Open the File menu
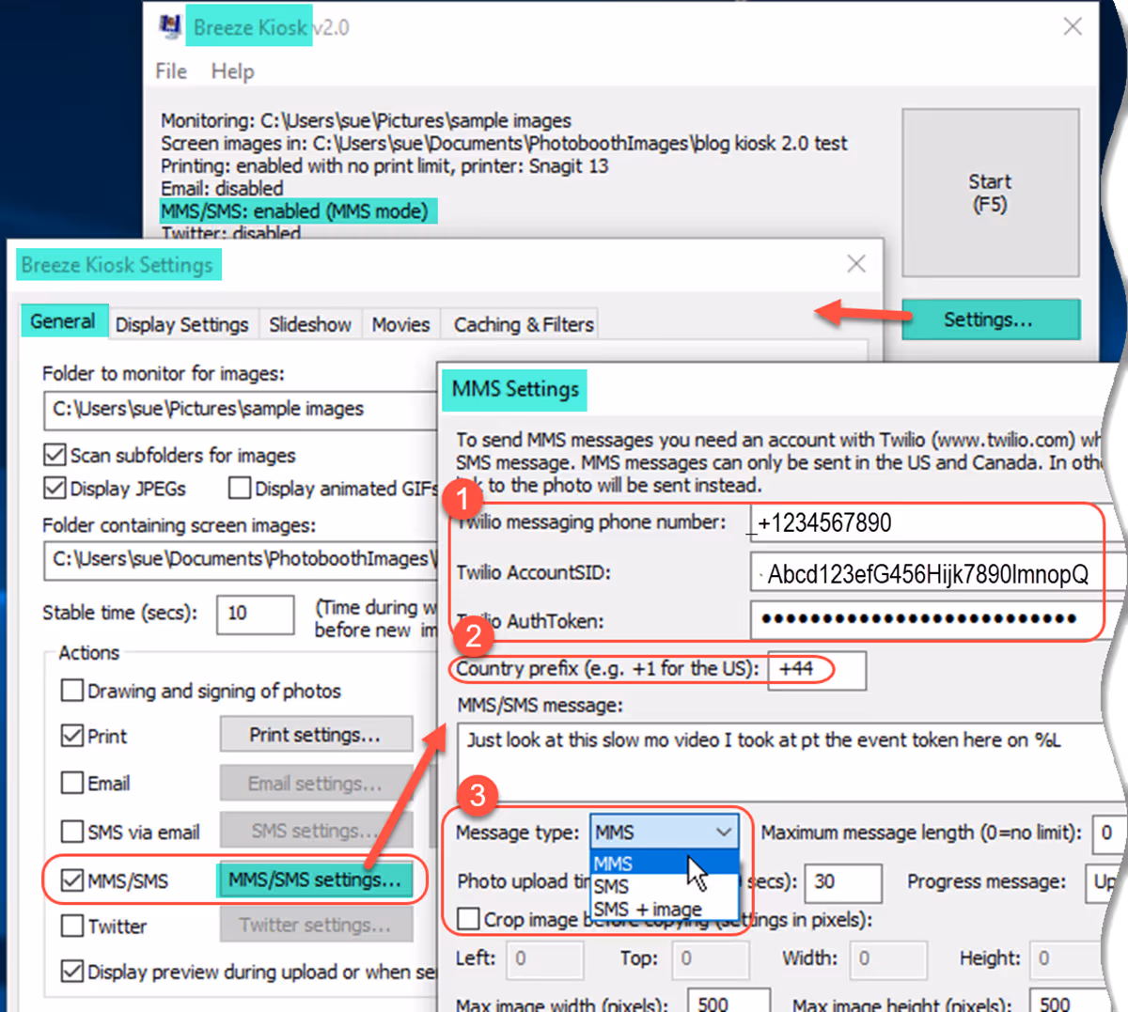Image resolution: width=1128 pixels, height=1012 pixels. tap(171, 71)
